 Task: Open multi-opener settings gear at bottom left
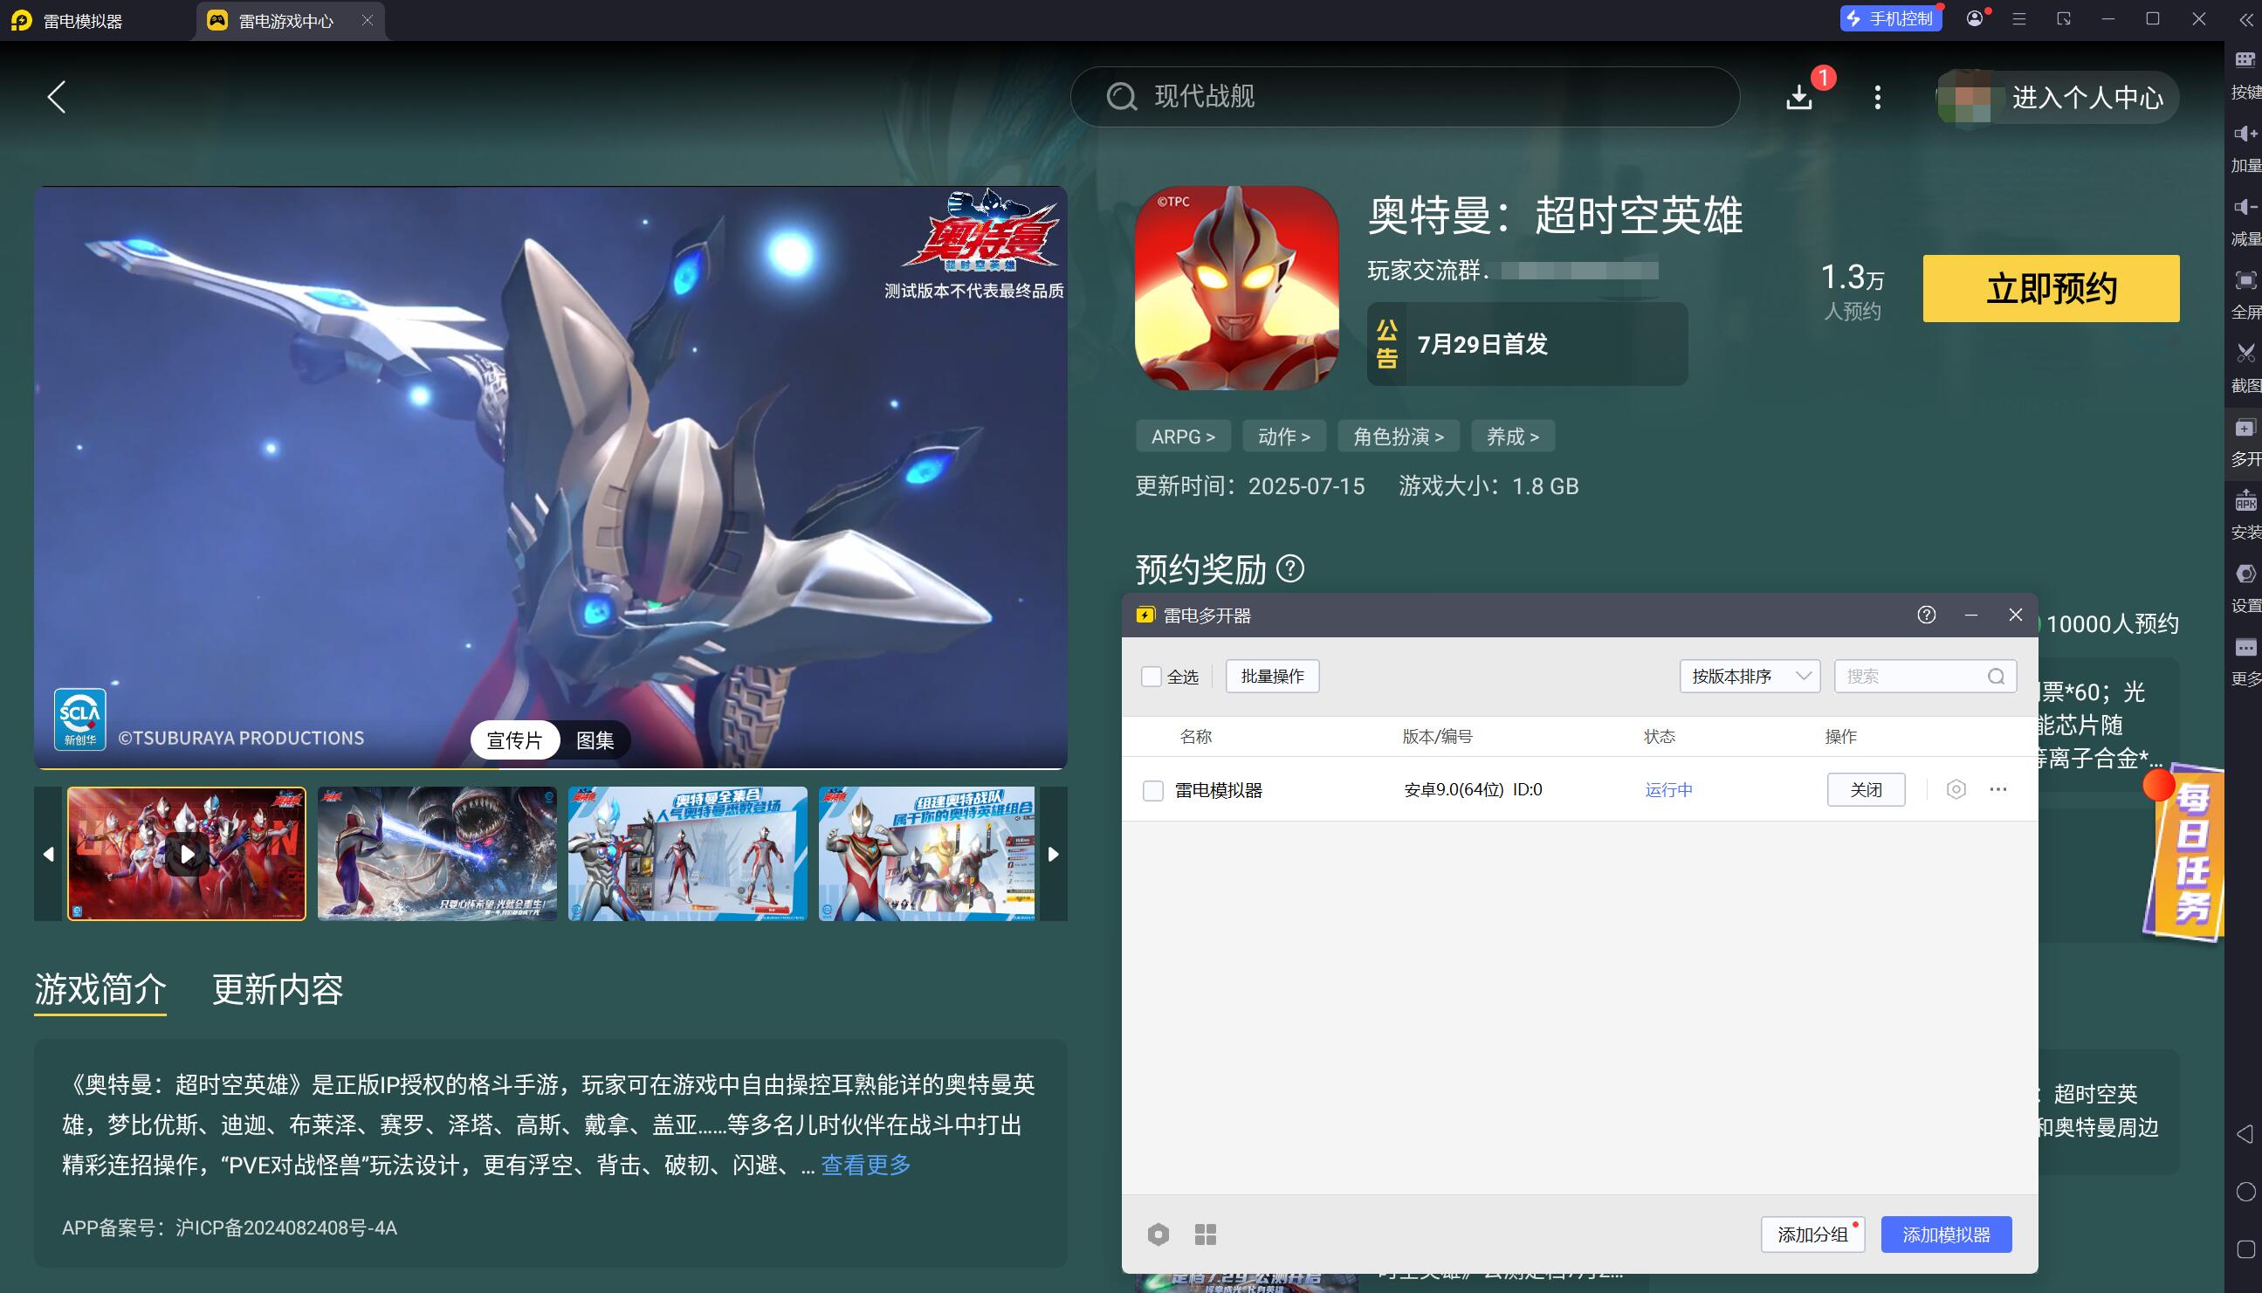pos(1158,1234)
